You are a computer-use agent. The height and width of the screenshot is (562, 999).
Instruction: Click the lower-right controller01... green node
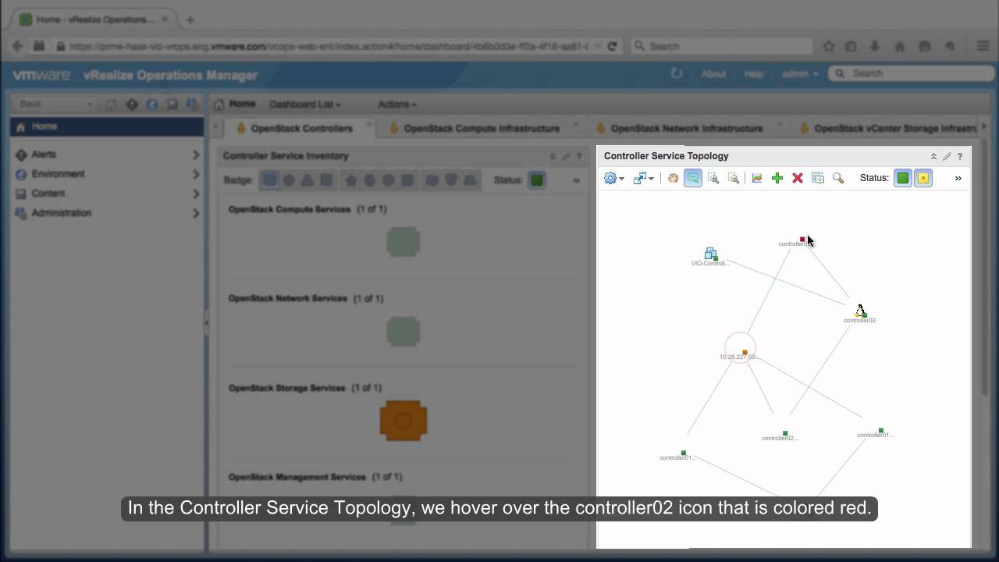[x=881, y=430]
